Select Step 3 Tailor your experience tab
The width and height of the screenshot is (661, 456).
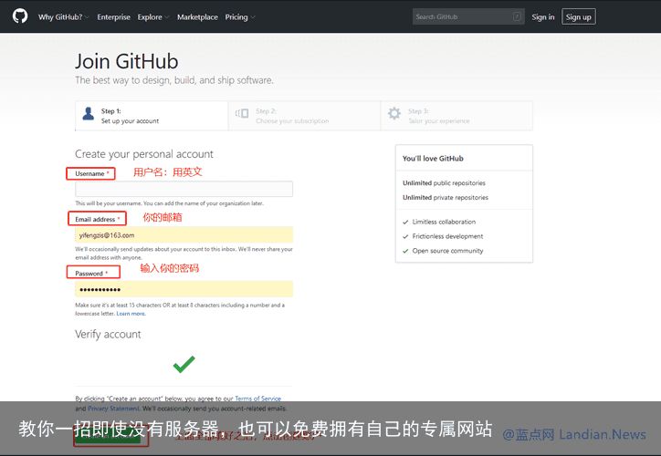(456, 116)
